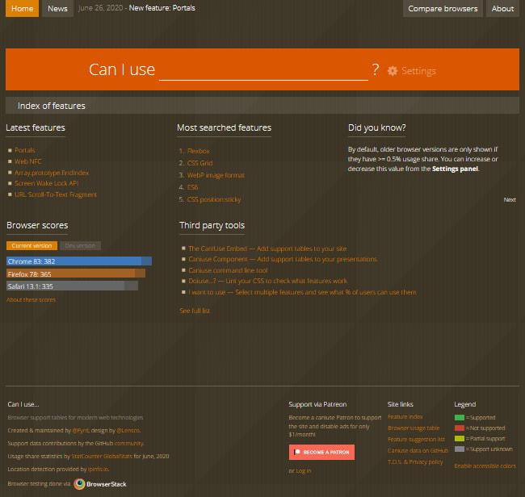The height and width of the screenshot is (497, 525).
Task: Select the Current version scores toggle
Action: pyautogui.click(x=31, y=245)
